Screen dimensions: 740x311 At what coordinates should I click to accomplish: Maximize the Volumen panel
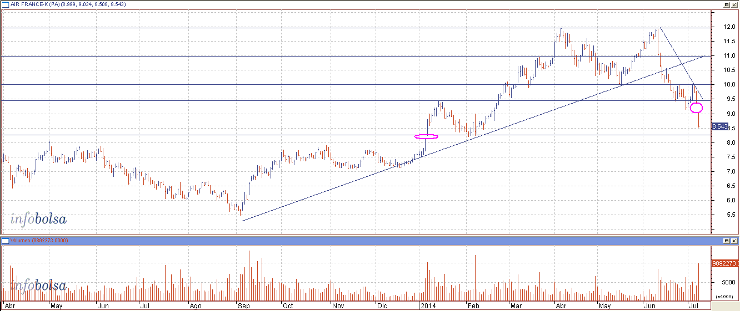point(726,241)
